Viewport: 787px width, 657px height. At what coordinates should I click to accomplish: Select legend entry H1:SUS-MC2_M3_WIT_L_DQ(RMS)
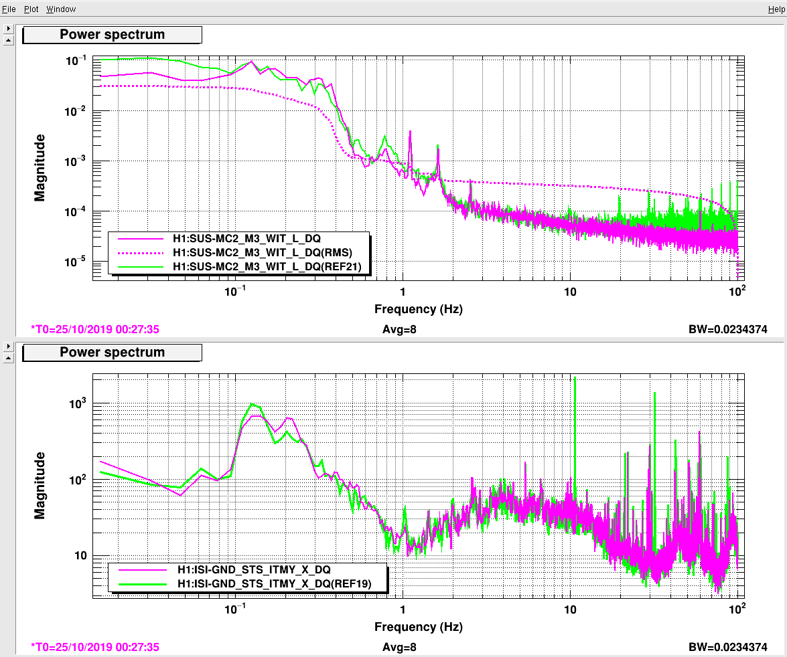tap(263, 252)
